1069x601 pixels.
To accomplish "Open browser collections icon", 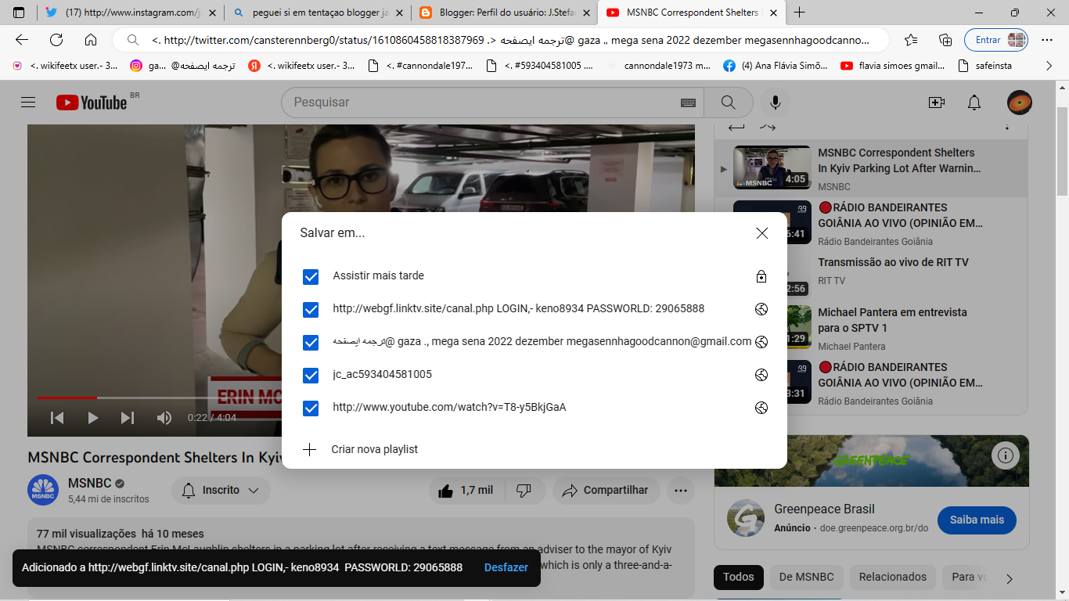I will [945, 40].
